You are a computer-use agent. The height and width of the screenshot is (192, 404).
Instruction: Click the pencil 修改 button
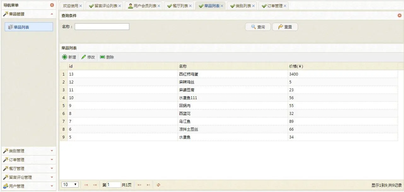pos(88,57)
